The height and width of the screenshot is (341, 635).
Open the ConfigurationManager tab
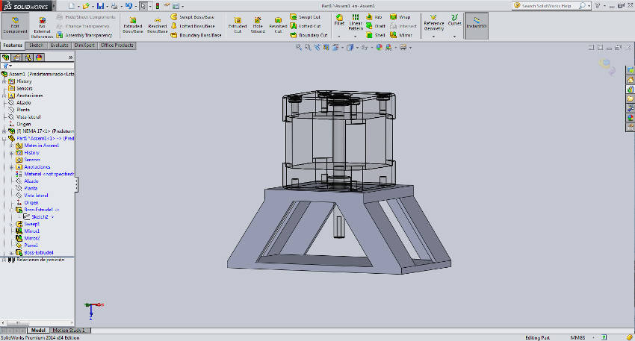point(28,57)
